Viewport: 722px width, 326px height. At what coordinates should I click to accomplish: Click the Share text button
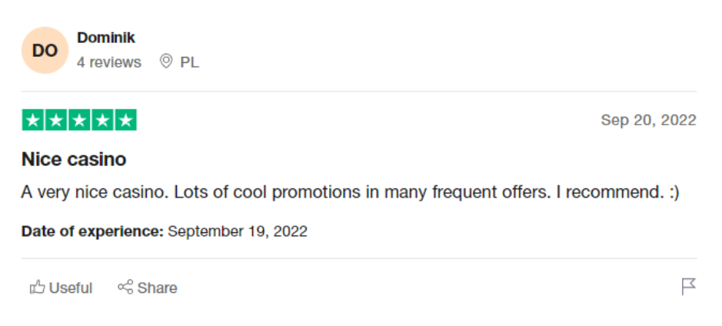[157, 288]
